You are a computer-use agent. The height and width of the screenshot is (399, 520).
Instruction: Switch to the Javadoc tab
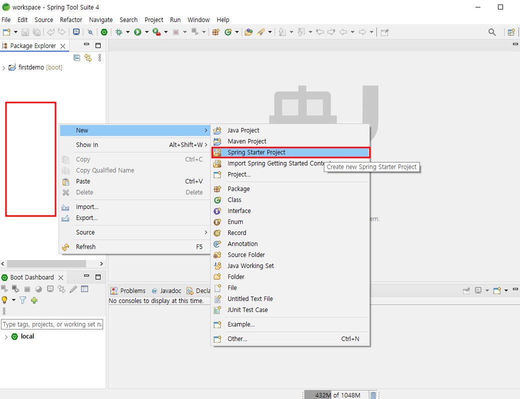pyautogui.click(x=167, y=290)
